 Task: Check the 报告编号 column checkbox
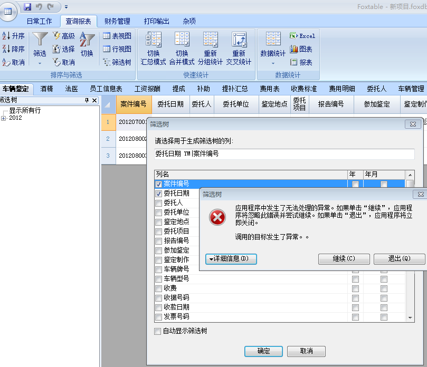coord(158,242)
